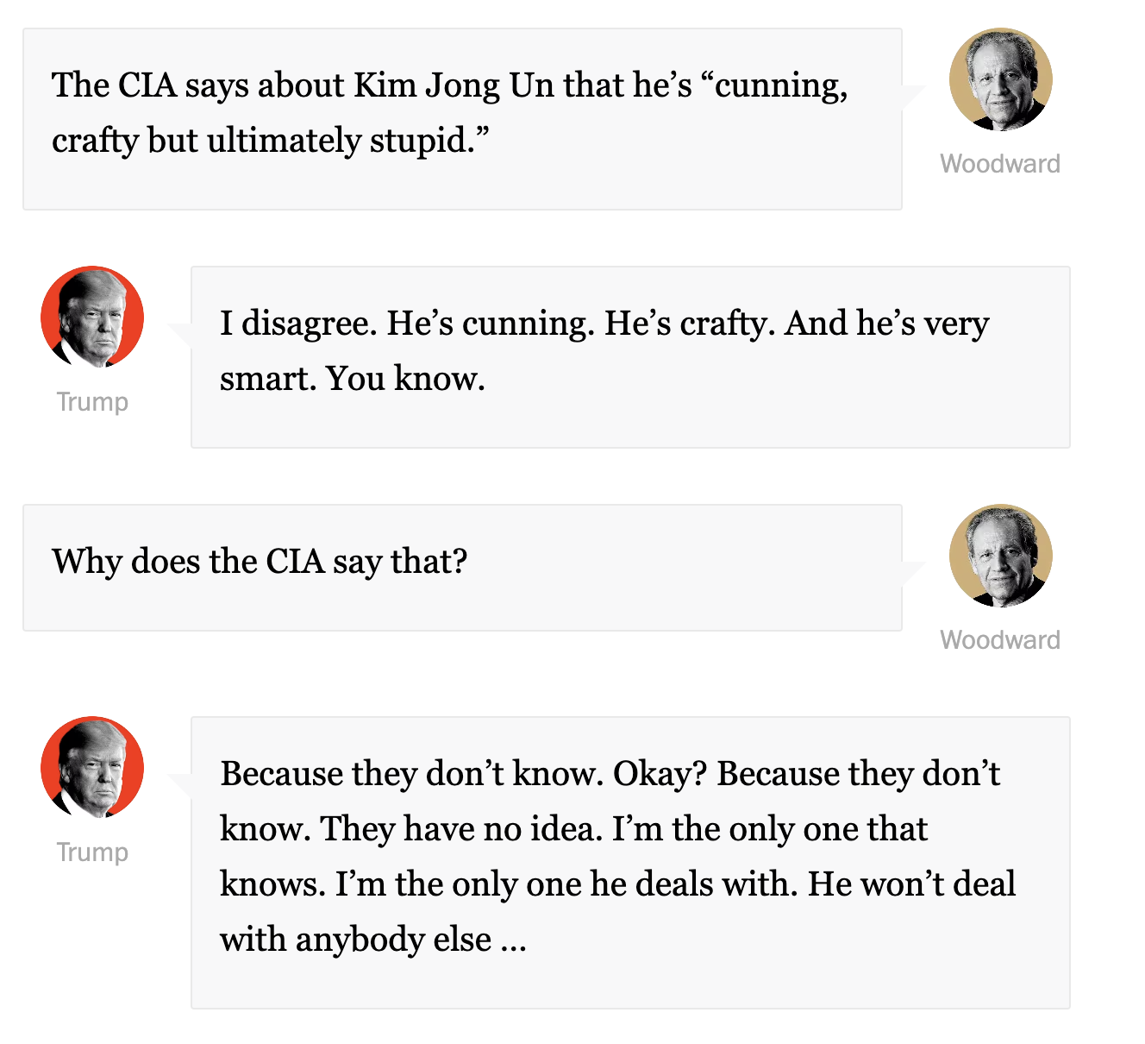Click the phrase "smart. You know." in Trump's reply

point(352,379)
